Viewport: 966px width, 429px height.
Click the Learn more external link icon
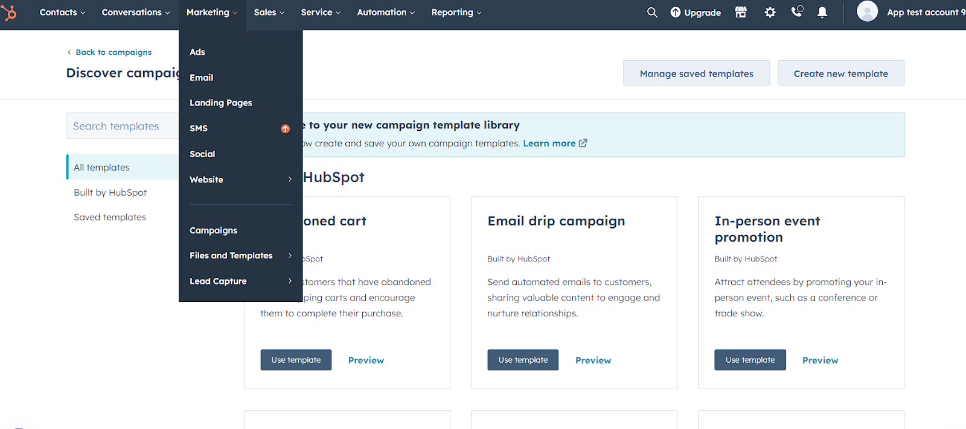pos(583,143)
